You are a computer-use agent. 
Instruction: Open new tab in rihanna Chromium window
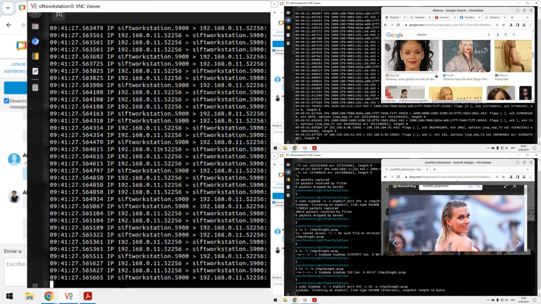[512, 18]
